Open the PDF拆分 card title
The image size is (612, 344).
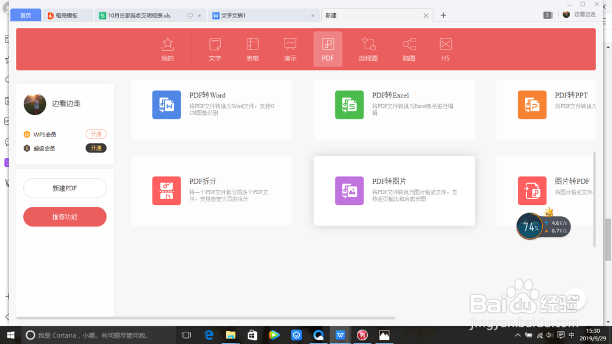pyautogui.click(x=203, y=181)
